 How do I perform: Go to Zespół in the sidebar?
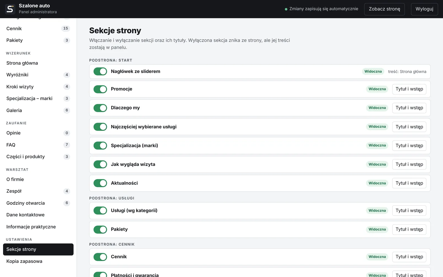pyautogui.click(x=38, y=191)
